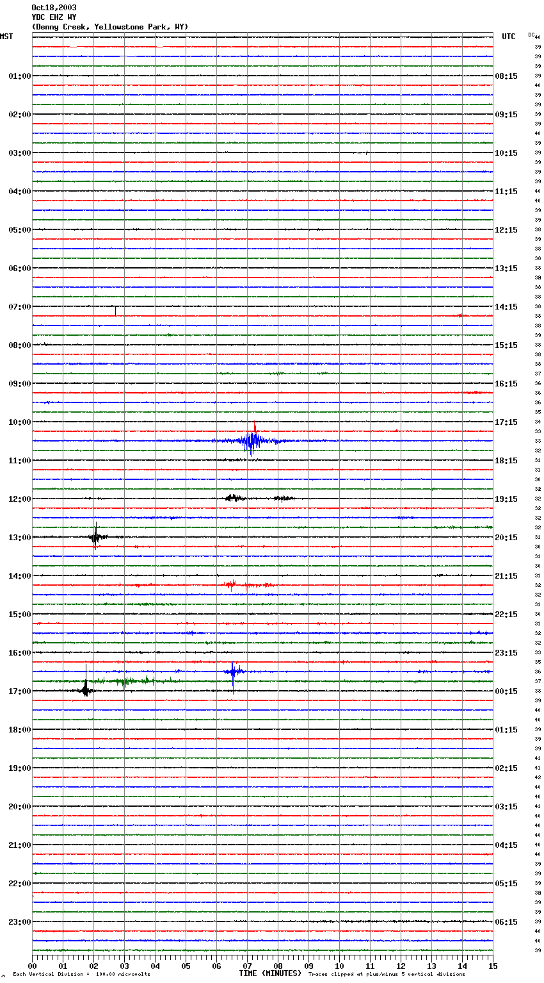Viewport: 544px width, 983px height.
Task: Click the Each Vertical Division 100.00 microvolts note
Action: pyautogui.click(x=81, y=975)
